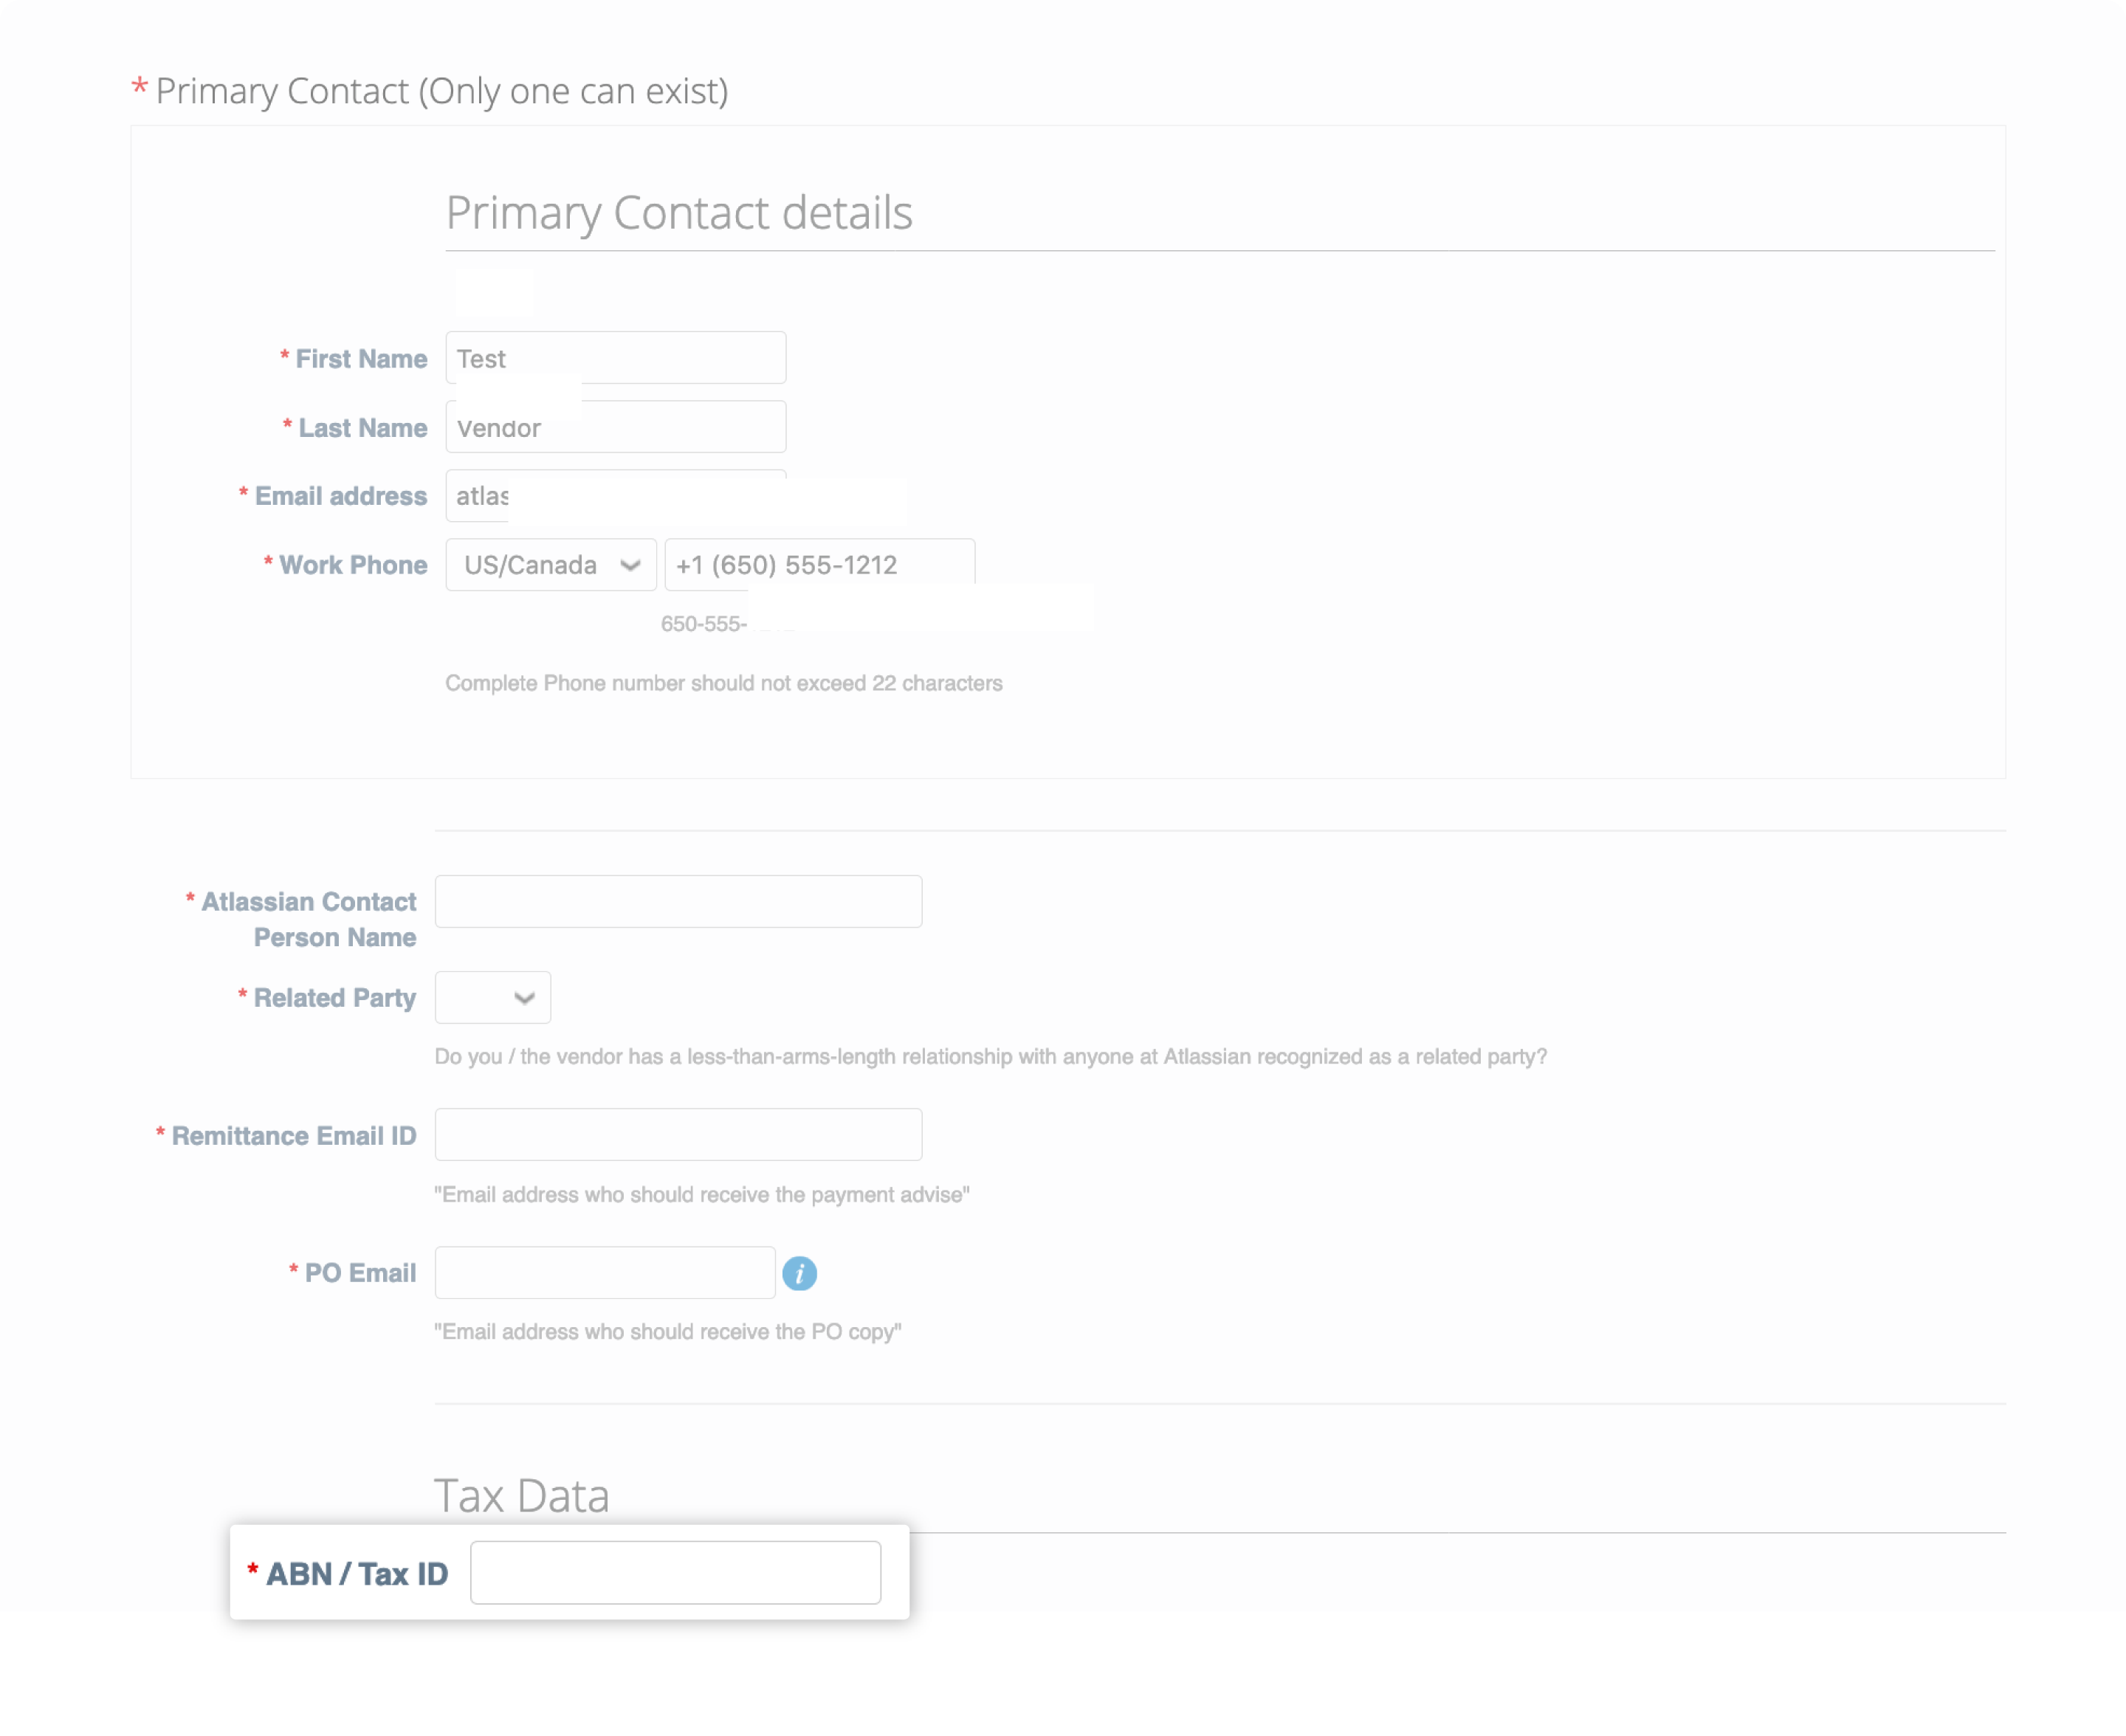Click the Tax Data section heading
Viewport: 2126px width, 1736px height.
click(x=522, y=1495)
